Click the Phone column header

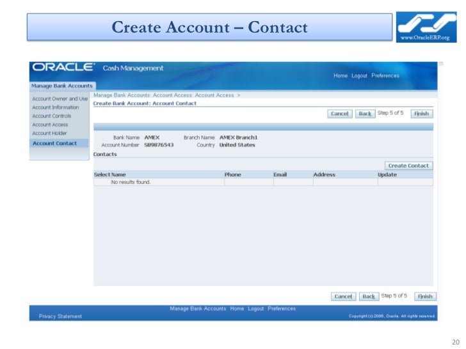click(x=233, y=174)
